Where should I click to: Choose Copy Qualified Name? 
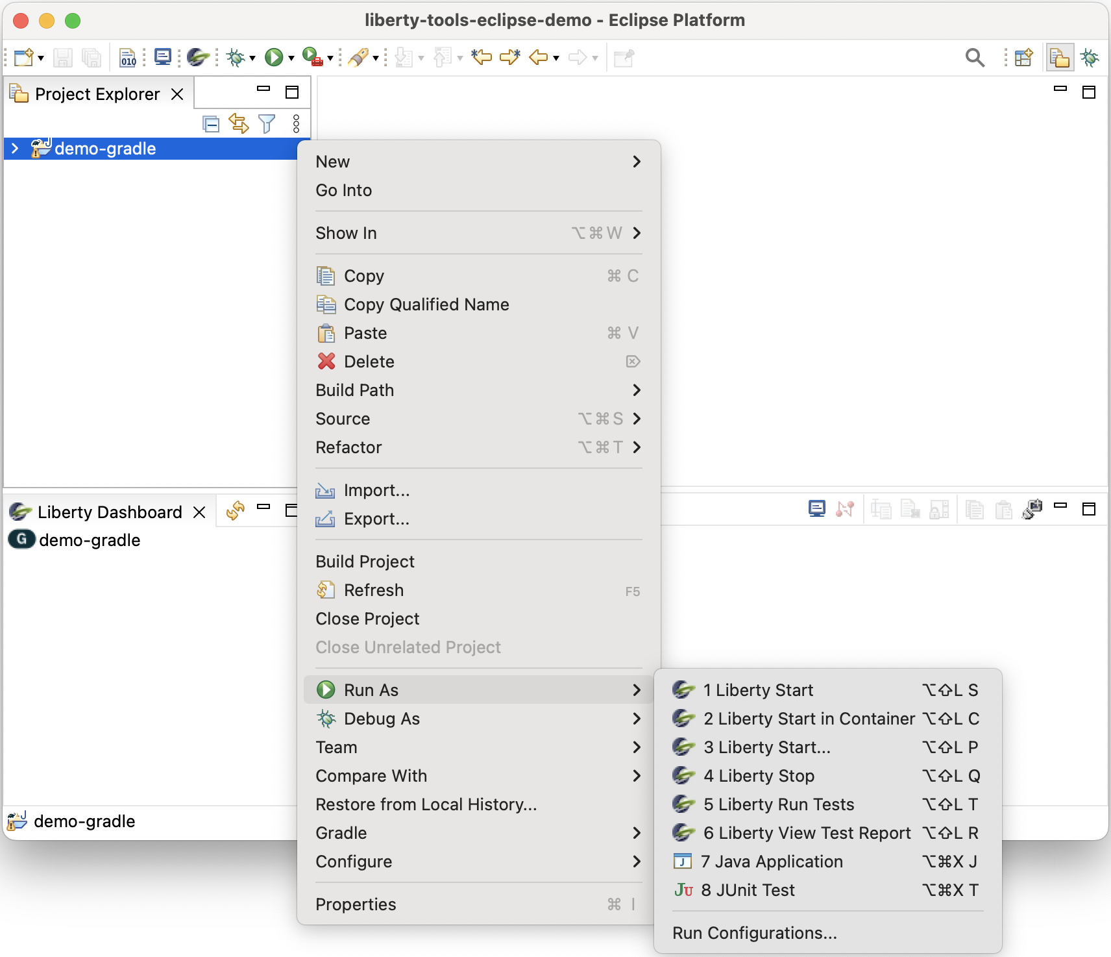point(478,304)
